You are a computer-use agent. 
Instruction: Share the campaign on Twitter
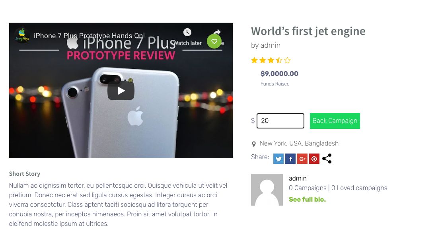tap(278, 159)
